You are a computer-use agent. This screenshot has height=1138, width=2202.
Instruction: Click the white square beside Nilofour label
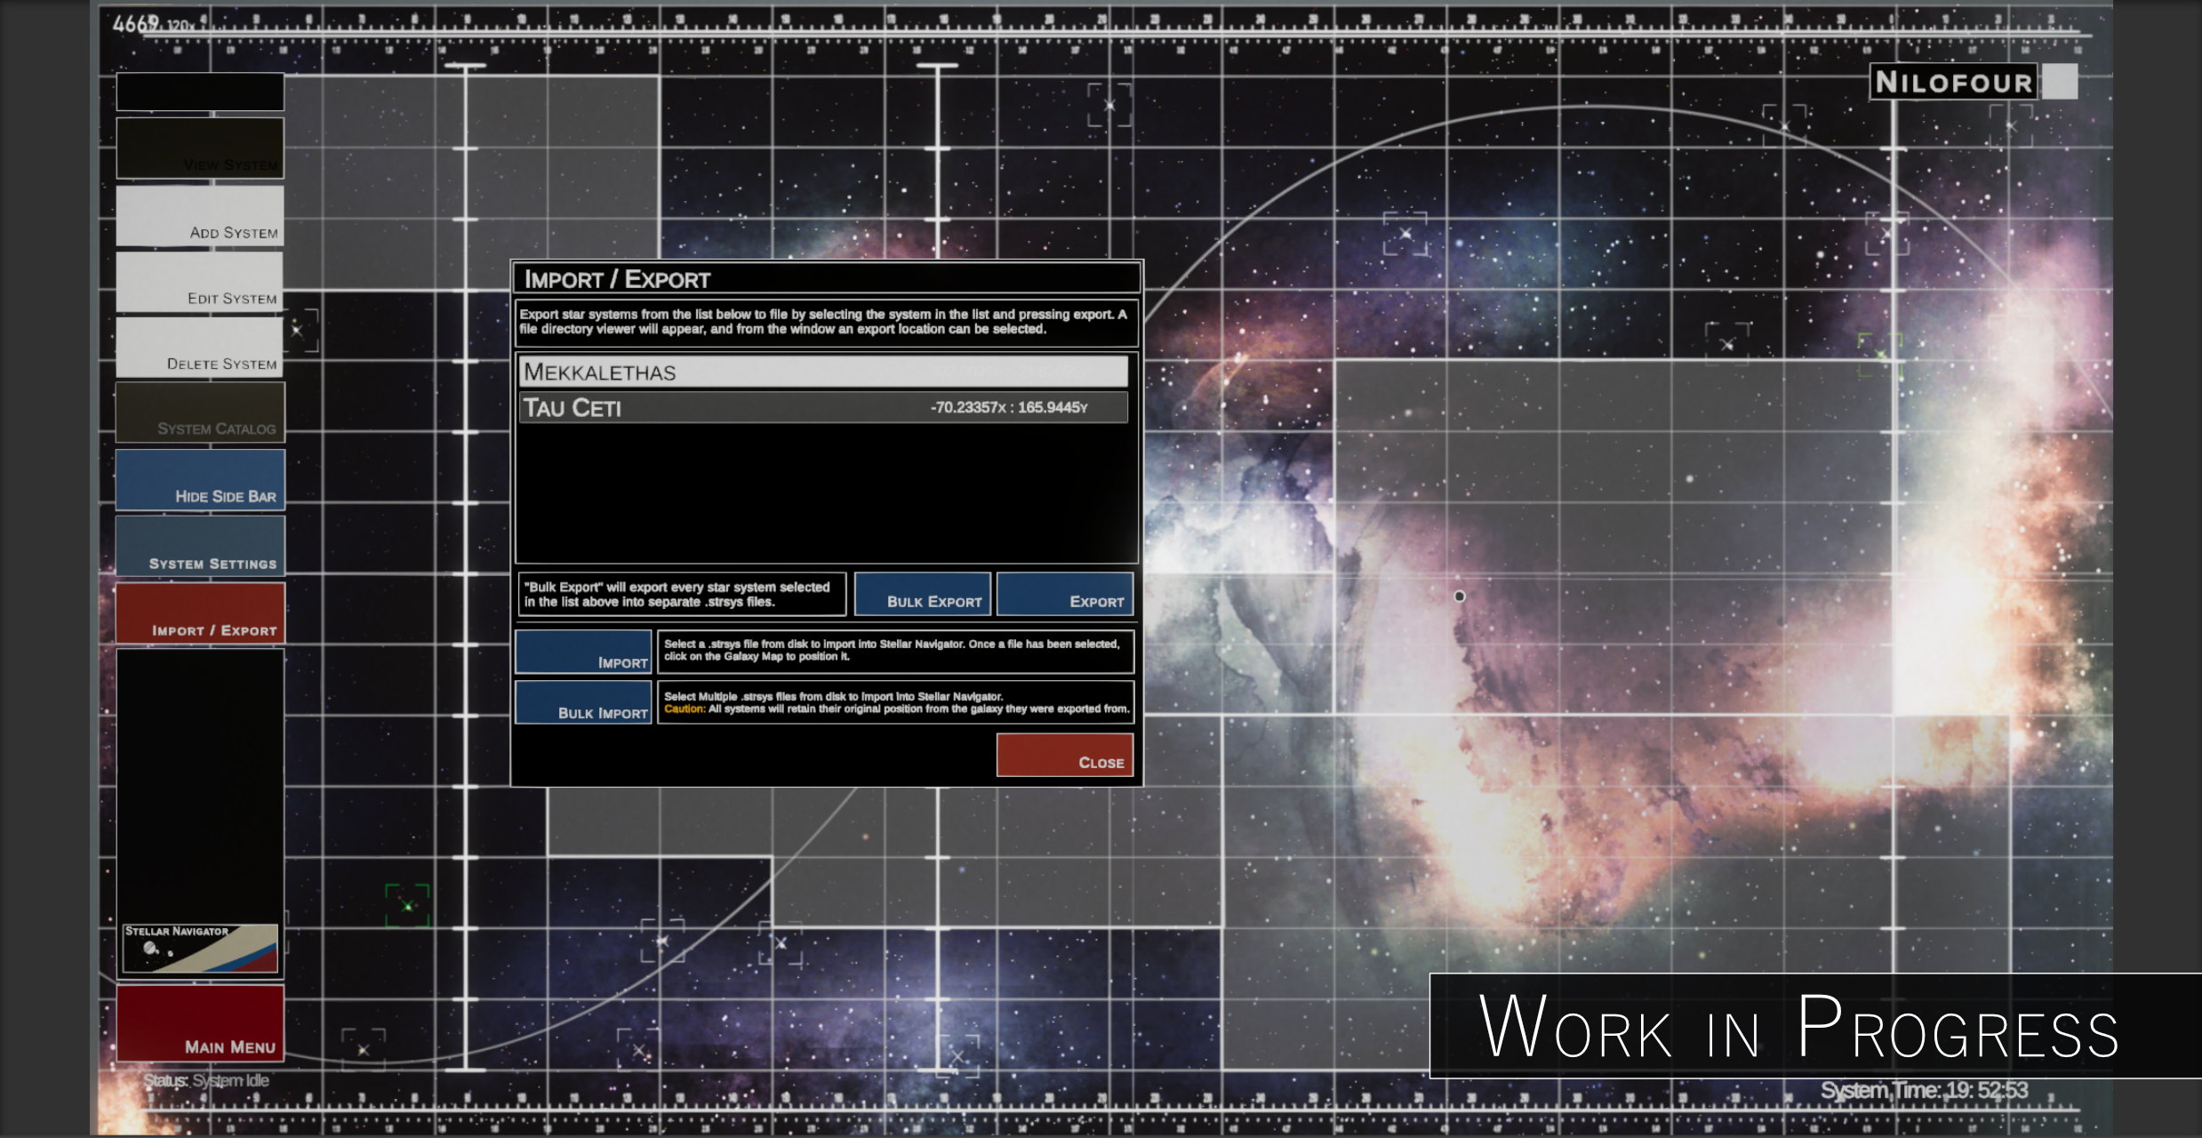[2059, 82]
